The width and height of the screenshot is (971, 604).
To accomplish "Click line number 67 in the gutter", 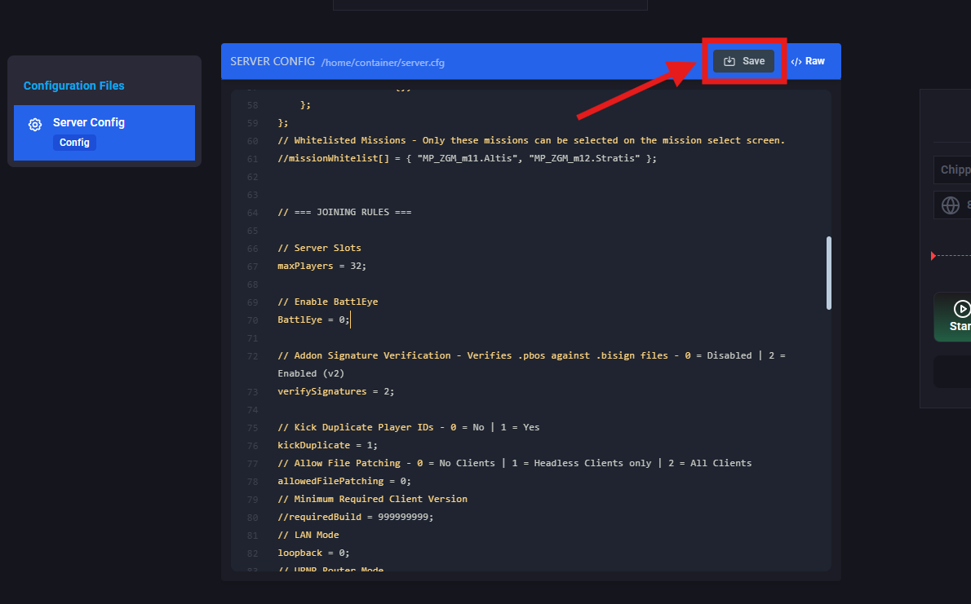I will click(253, 266).
